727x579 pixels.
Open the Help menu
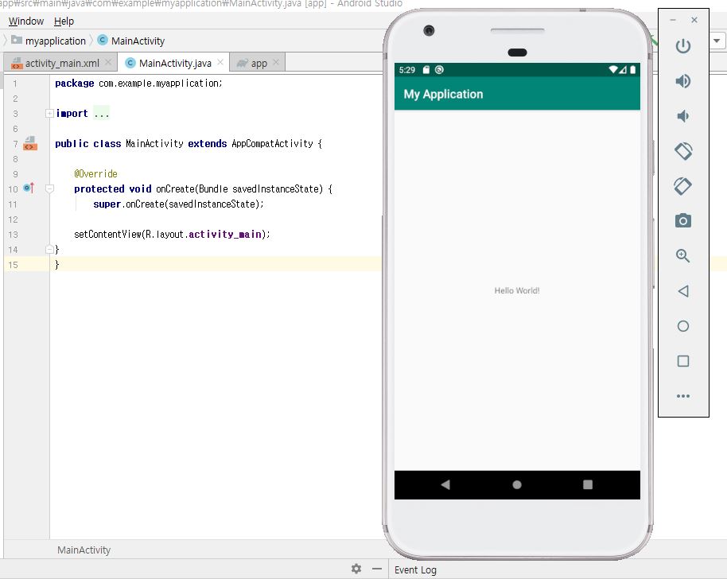[64, 21]
